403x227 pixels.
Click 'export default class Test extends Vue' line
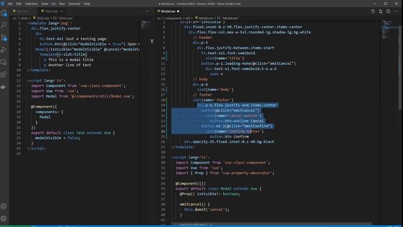click(x=73, y=133)
